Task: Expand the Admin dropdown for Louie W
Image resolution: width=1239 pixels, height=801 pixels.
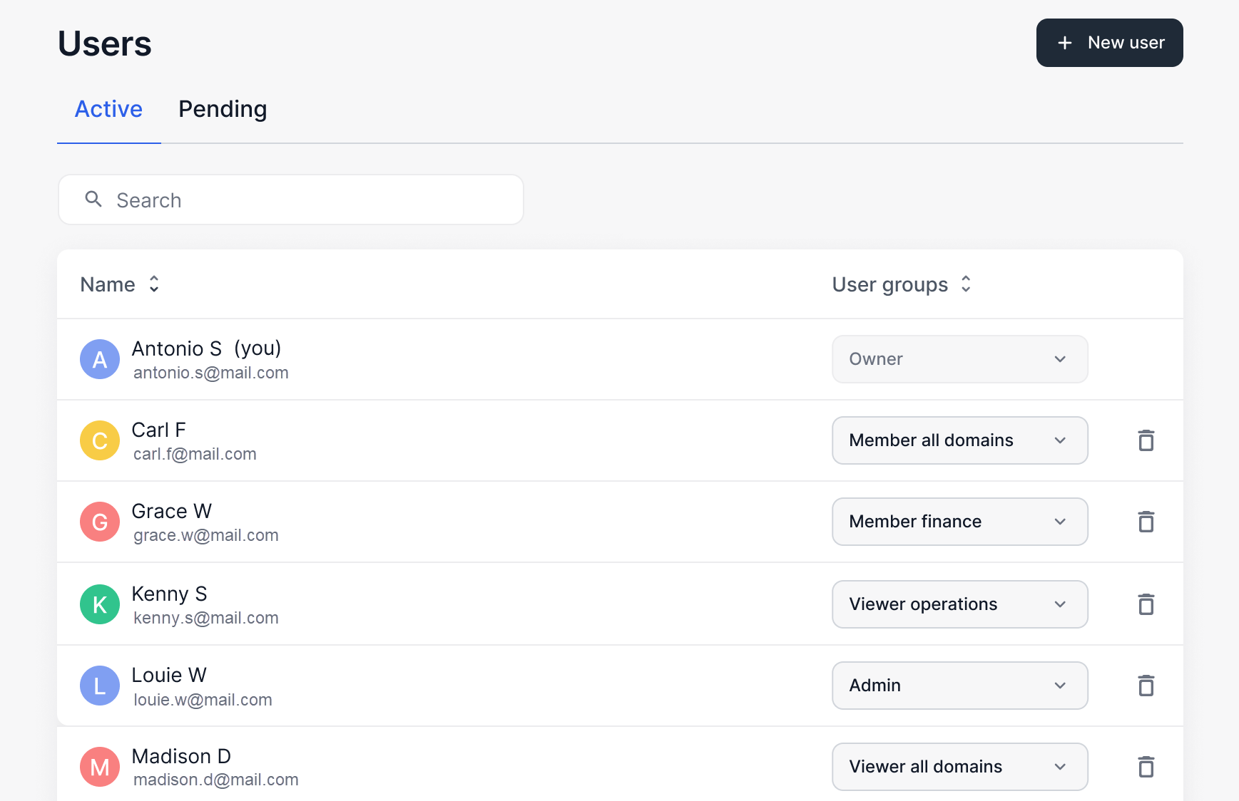Action: pos(959,686)
